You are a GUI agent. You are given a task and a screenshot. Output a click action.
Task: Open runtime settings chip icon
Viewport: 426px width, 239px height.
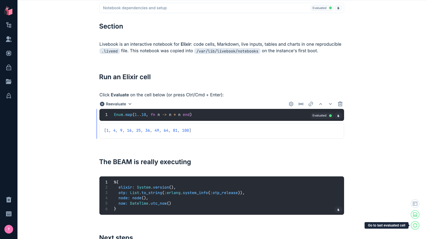9,53
